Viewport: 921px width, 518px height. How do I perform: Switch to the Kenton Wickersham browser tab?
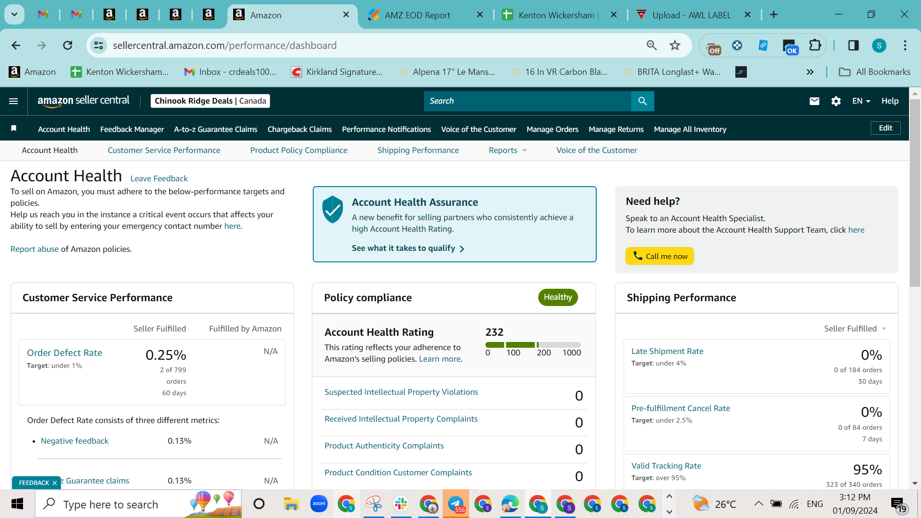(559, 15)
